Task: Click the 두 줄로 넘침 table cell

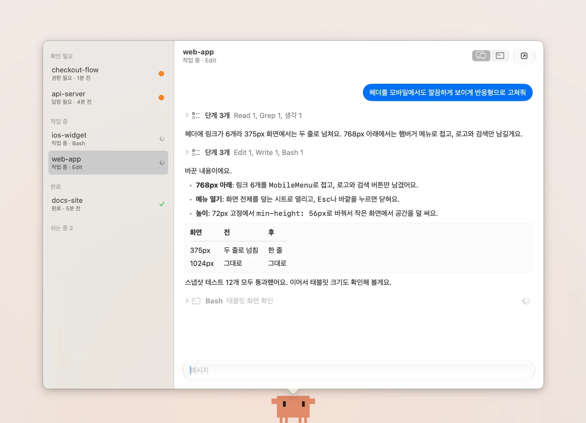Action: tap(241, 250)
